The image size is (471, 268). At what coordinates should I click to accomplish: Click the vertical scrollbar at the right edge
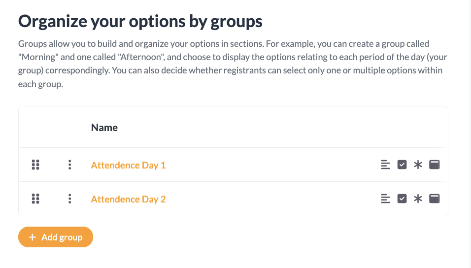point(470,134)
